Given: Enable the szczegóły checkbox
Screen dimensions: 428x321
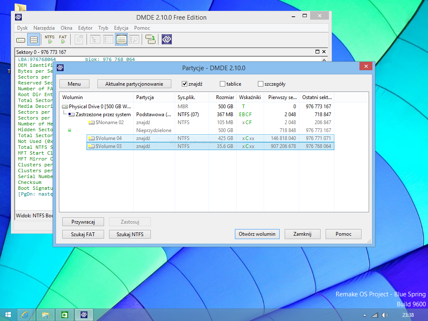Looking at the screenshot, I should pyautogui.click(x=260, y=84).
